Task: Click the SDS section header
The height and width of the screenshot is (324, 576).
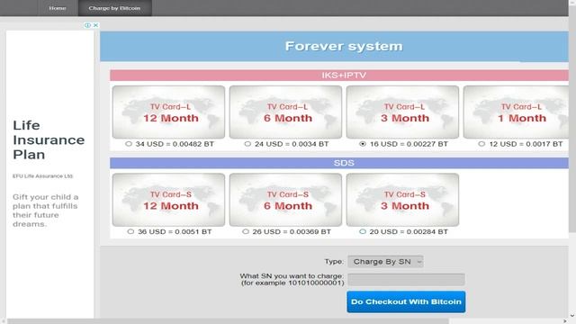Action: click(x=339, y=163)
